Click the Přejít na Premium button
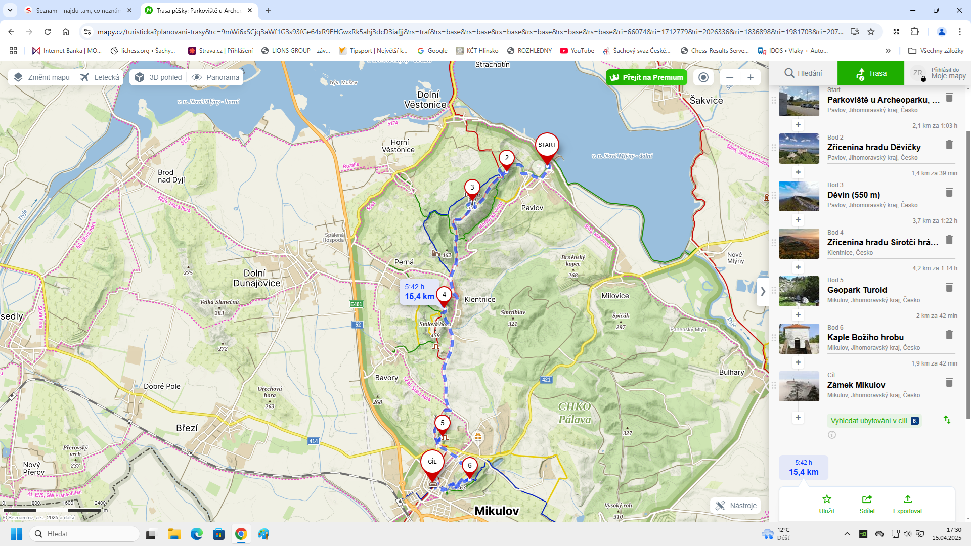This screenshot has height=546, width=971. click(647, 77)
